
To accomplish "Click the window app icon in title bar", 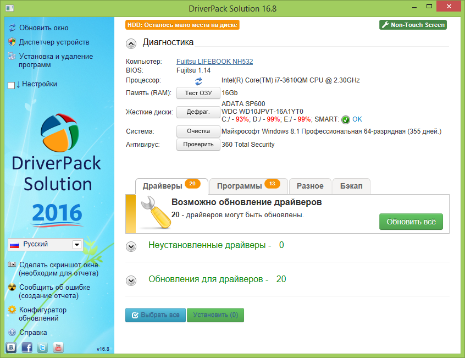I will [10, 8].
